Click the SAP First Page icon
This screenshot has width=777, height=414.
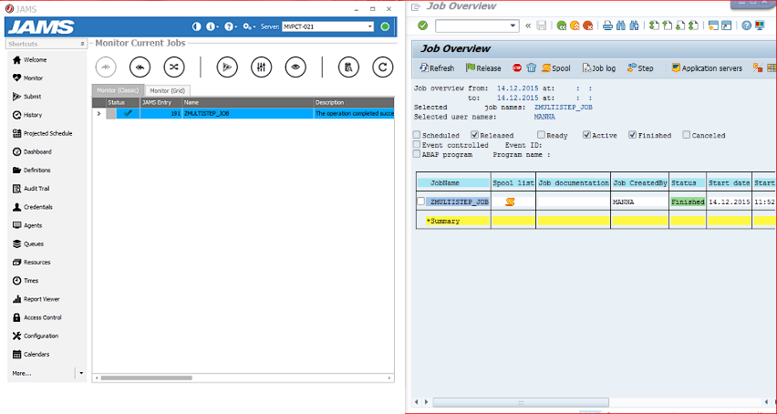pyautogui.click(x=654, y=26)
